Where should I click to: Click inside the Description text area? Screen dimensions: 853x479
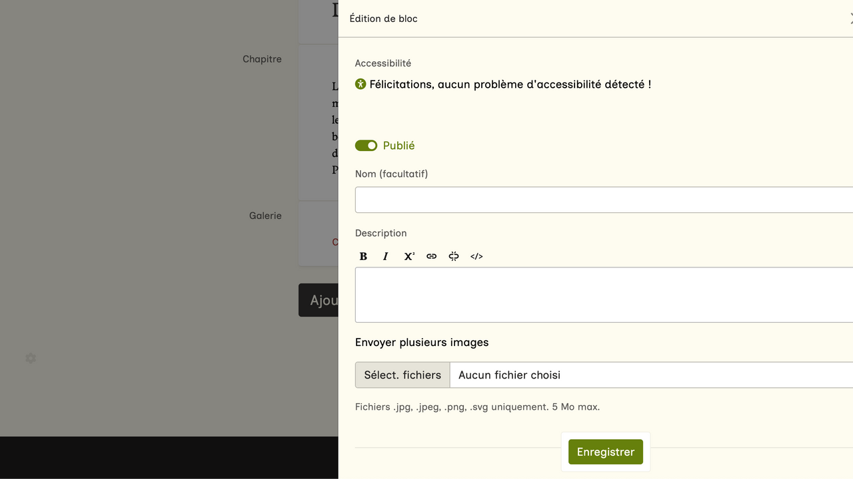[x=603, y=295]
